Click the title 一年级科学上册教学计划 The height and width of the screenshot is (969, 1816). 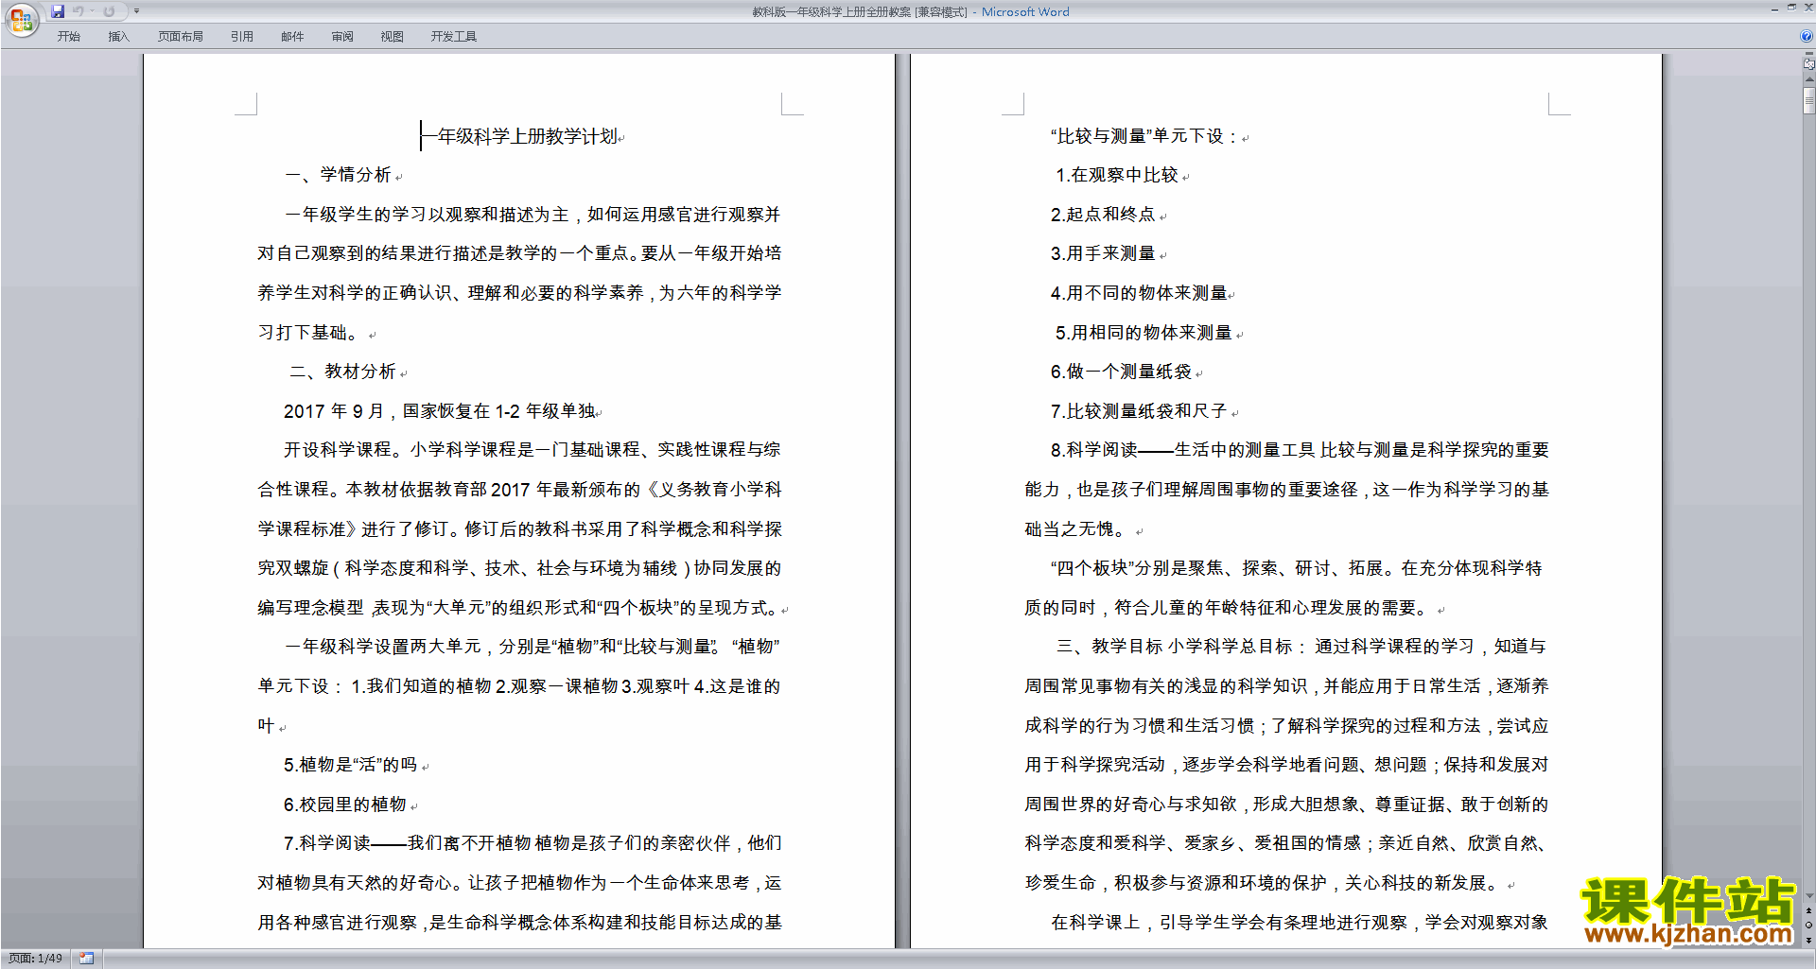tap(519, 136)
